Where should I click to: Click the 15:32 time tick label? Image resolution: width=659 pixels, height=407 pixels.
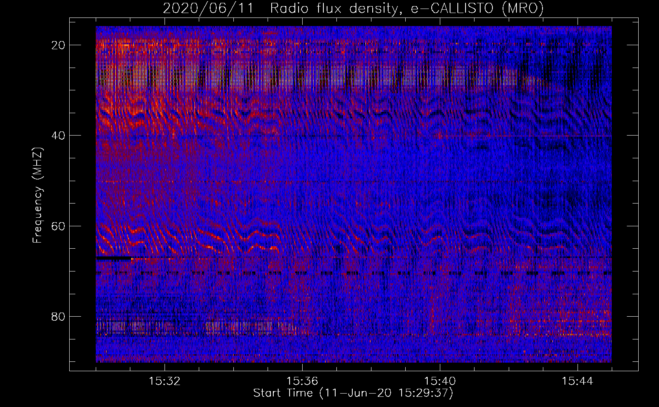165,381
